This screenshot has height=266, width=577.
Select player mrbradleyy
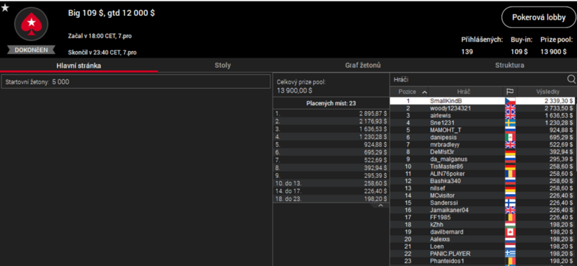(x=482, y=145)
